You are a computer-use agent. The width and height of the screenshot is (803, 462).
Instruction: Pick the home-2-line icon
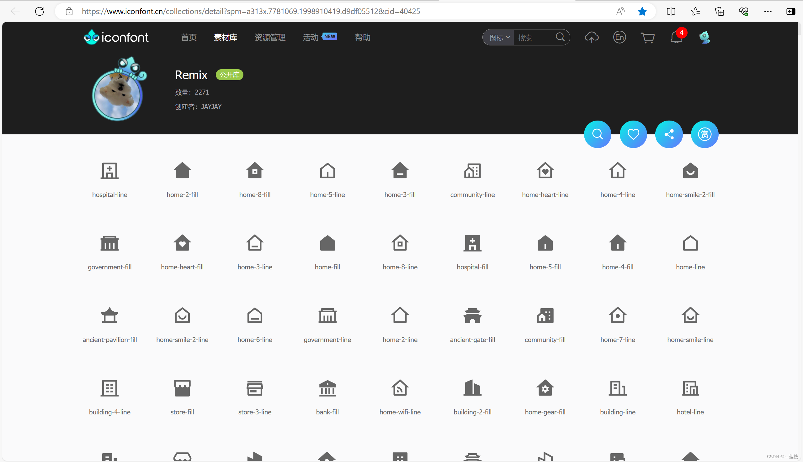(x=400, y=315)
